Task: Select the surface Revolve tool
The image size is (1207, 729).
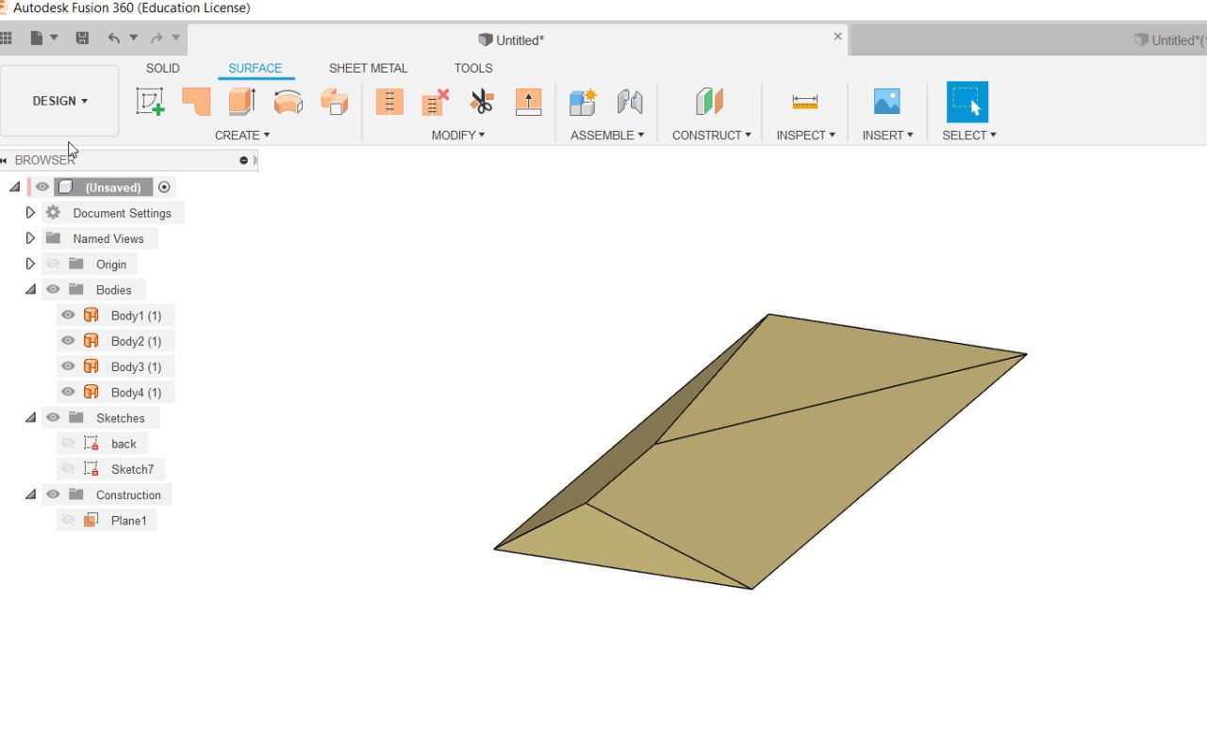Action: coord(289,102)
